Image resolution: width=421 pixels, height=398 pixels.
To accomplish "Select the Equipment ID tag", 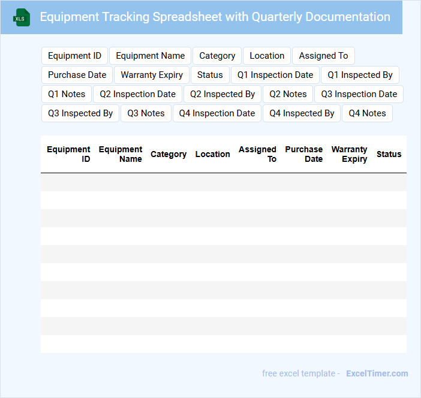I will coord(74,56).
